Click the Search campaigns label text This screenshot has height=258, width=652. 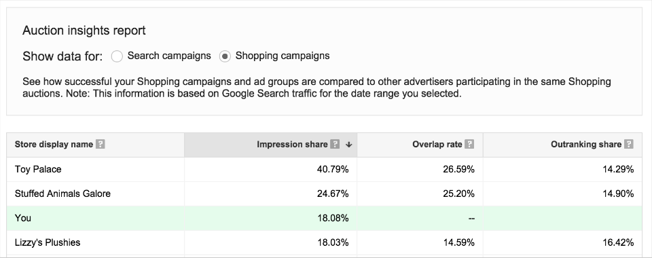169,56
